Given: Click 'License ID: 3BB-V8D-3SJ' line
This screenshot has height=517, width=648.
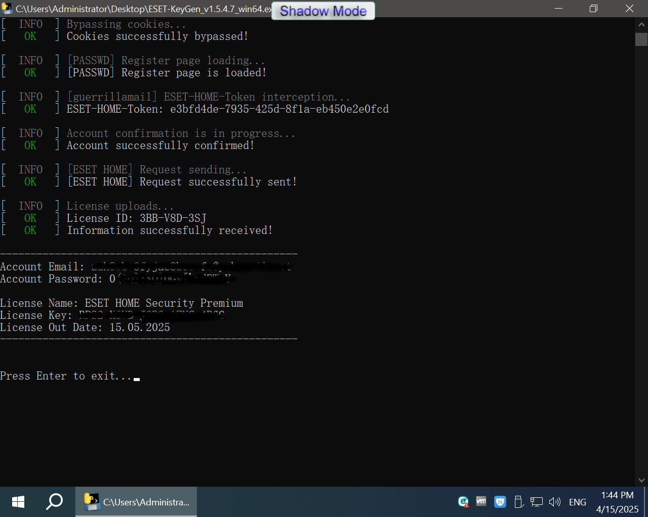Looking at the screenshot, I should tap(137, 218).
